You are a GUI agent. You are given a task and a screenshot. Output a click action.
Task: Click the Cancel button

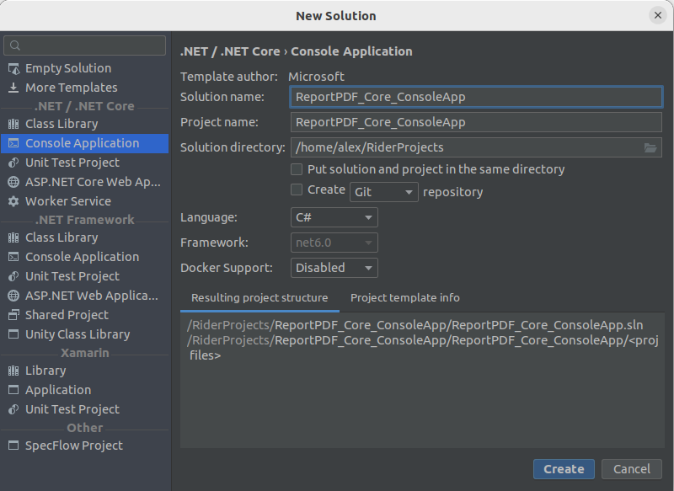[x=631, y=469]
